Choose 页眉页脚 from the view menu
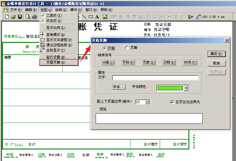 [x=58, y=62]
